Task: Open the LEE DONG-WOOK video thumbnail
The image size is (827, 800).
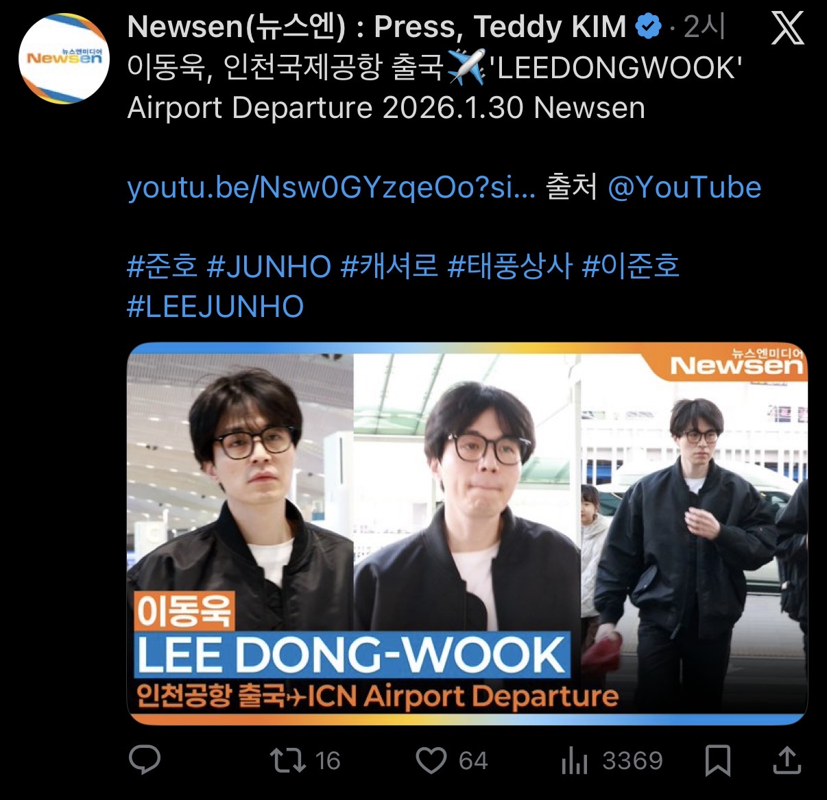Action: [467, 534]
